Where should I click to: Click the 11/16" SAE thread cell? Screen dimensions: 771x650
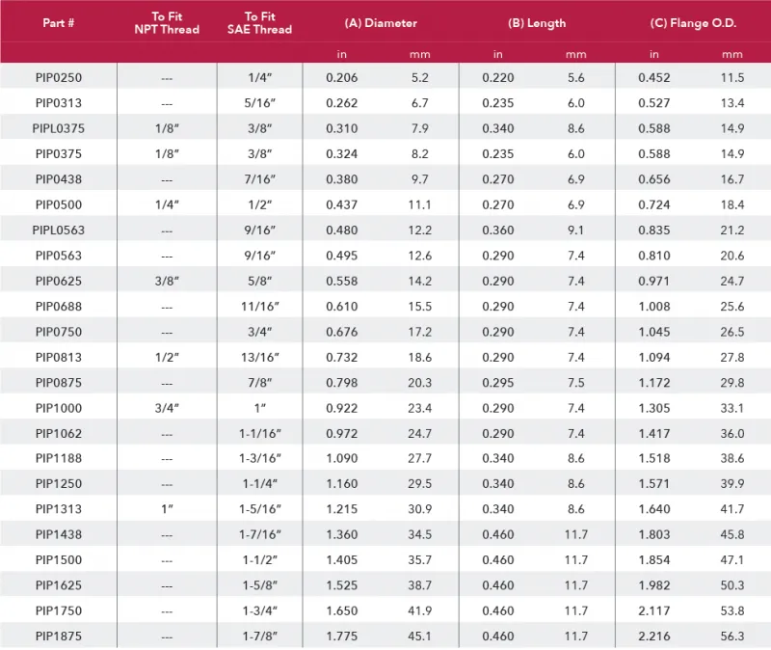tap(259, 306)
